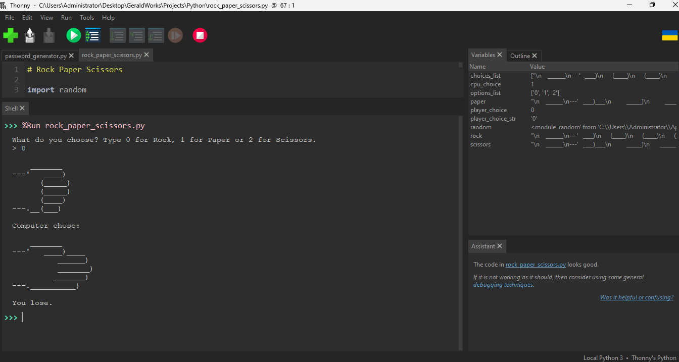This screenshot has width=679, height=362.
Task: Click the Step into debug icon
Action: point(136,35)
